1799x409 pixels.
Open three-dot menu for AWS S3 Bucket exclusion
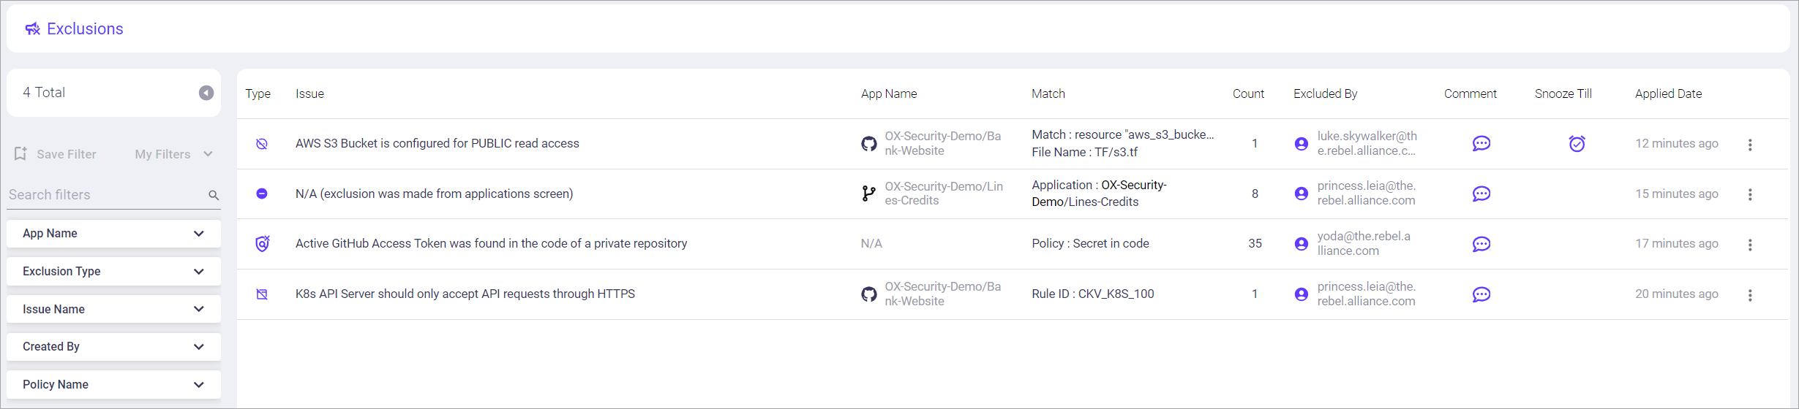pos(1750,145)
